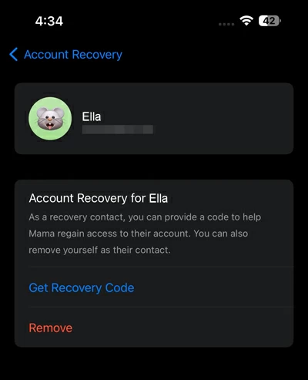
Task: Tap the blurred contact info under Ella
Action: [118, 129]
